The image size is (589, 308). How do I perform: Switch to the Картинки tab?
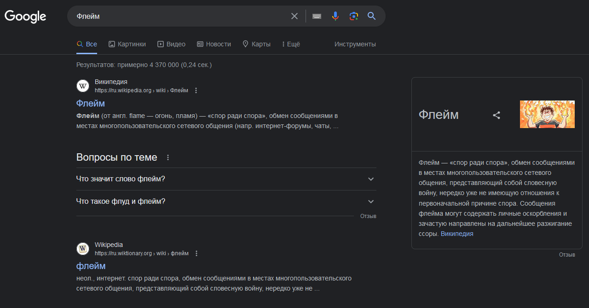pyautogui.click(x=127, y=44)
